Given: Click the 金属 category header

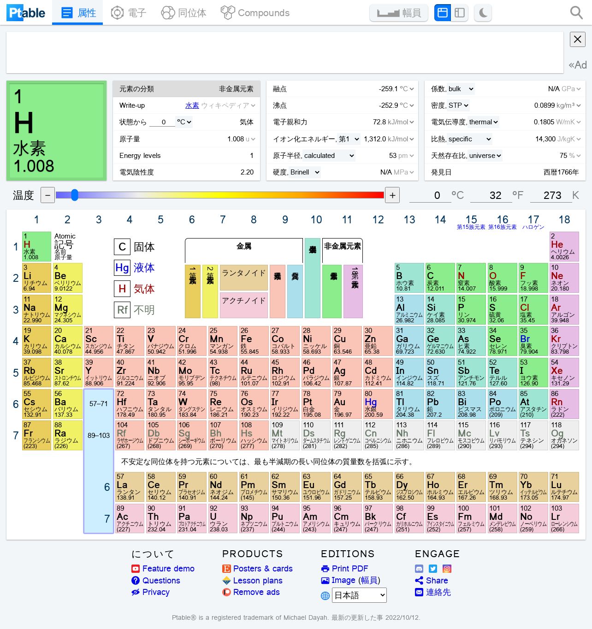Looking at the screenshot, I should [x=244, y=246].
